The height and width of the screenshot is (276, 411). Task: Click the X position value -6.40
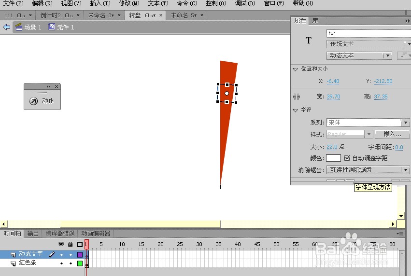tap(333, 81)
